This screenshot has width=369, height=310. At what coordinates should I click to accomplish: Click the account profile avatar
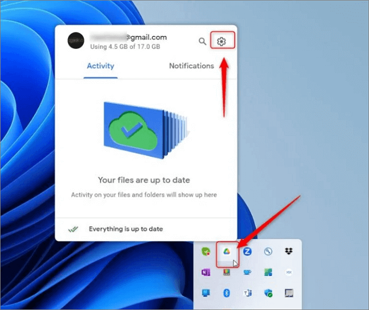click(x=76, y=40)
